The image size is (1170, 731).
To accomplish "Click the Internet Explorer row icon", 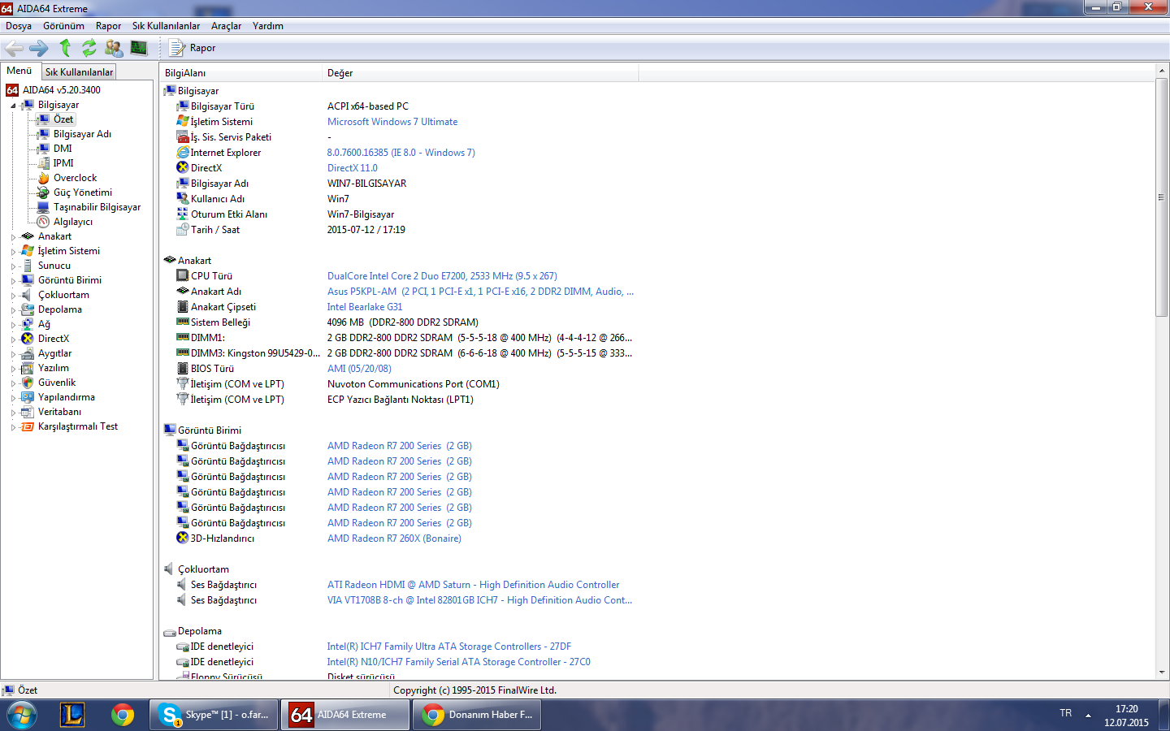I will (x=183, y=153).
